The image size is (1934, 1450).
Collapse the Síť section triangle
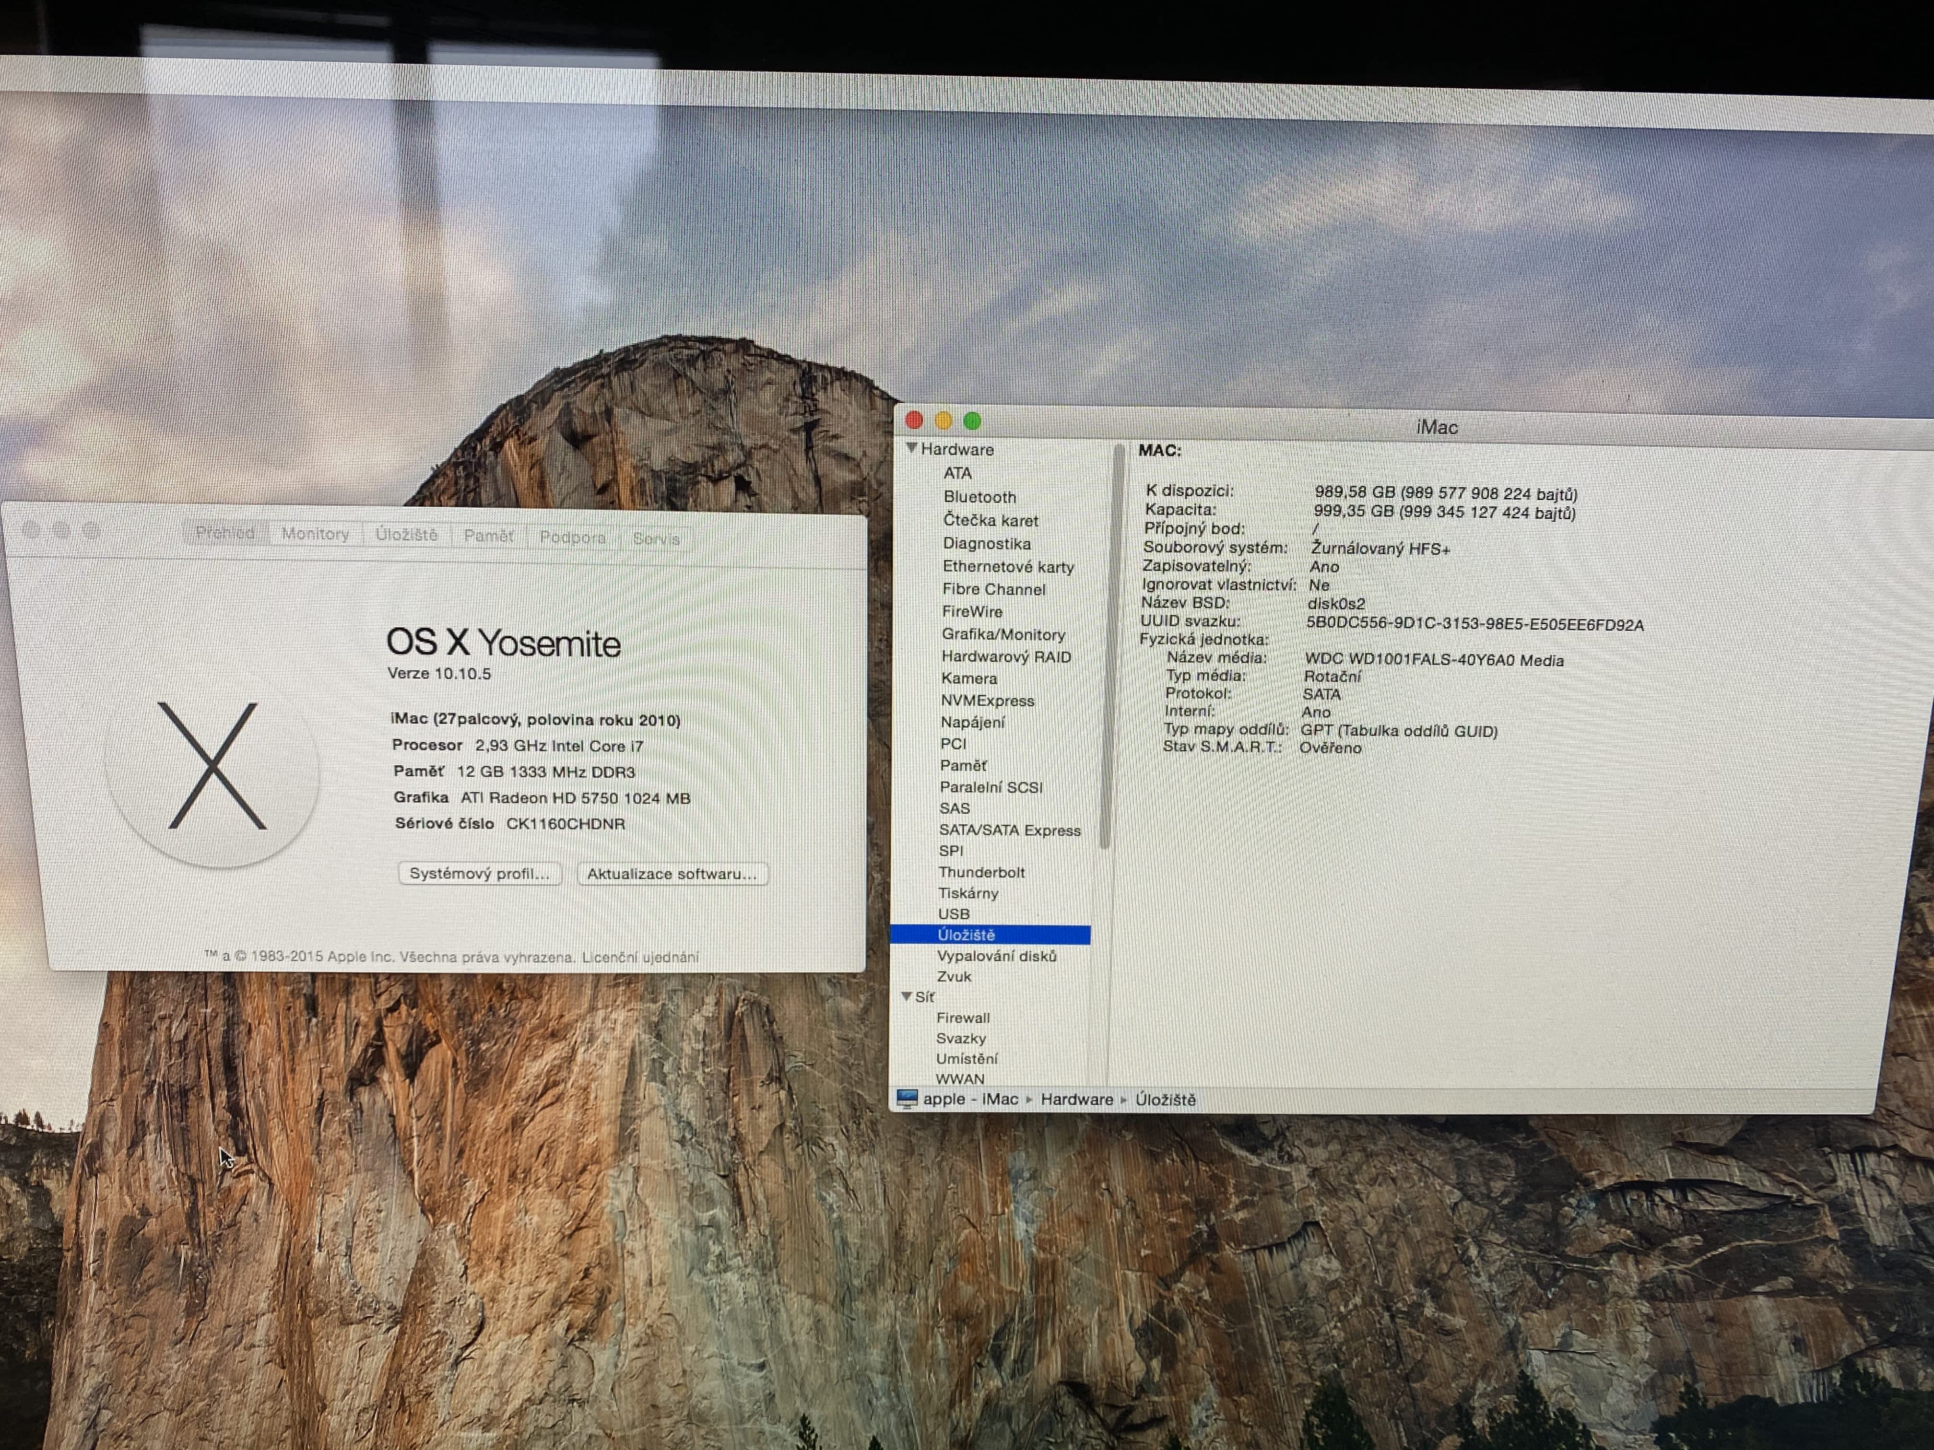tap(907, 996)
